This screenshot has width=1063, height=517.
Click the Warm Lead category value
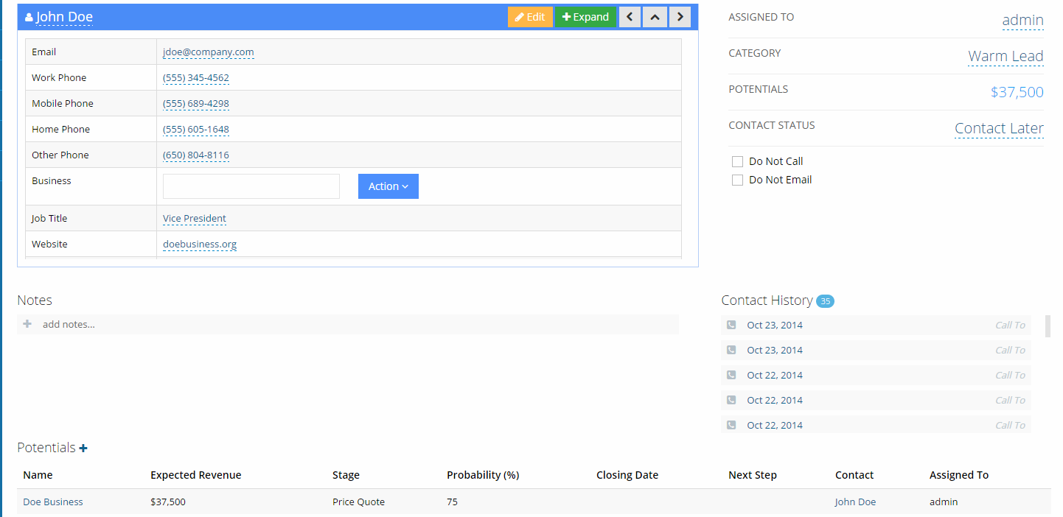[1006, 56]
